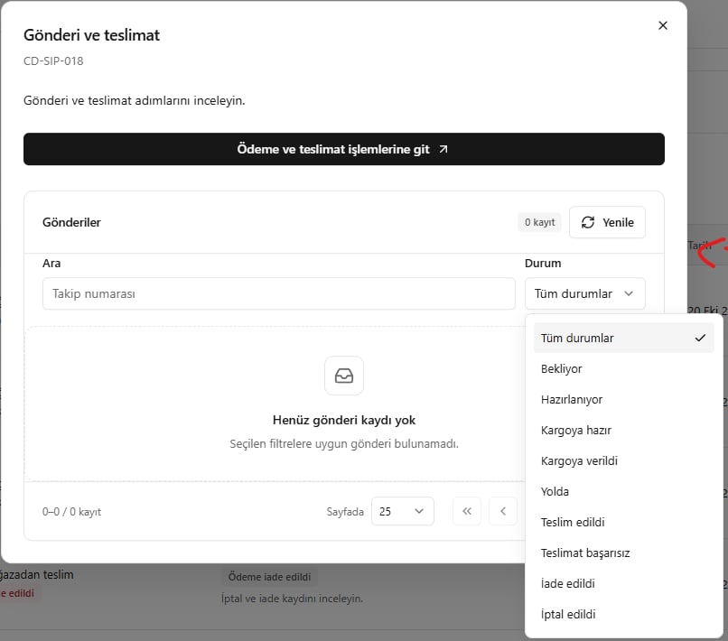Close the Gönderi ve teslimat dialog
This screenshot has width=728, height=641.
663,25
